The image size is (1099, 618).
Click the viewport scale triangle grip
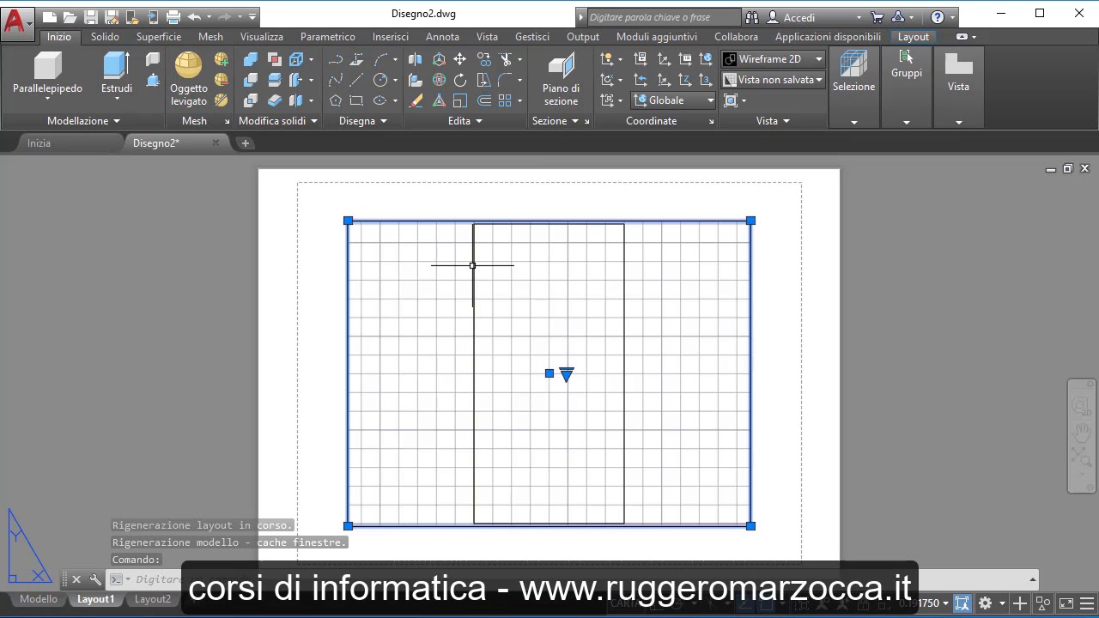click(x=567, y=374)
